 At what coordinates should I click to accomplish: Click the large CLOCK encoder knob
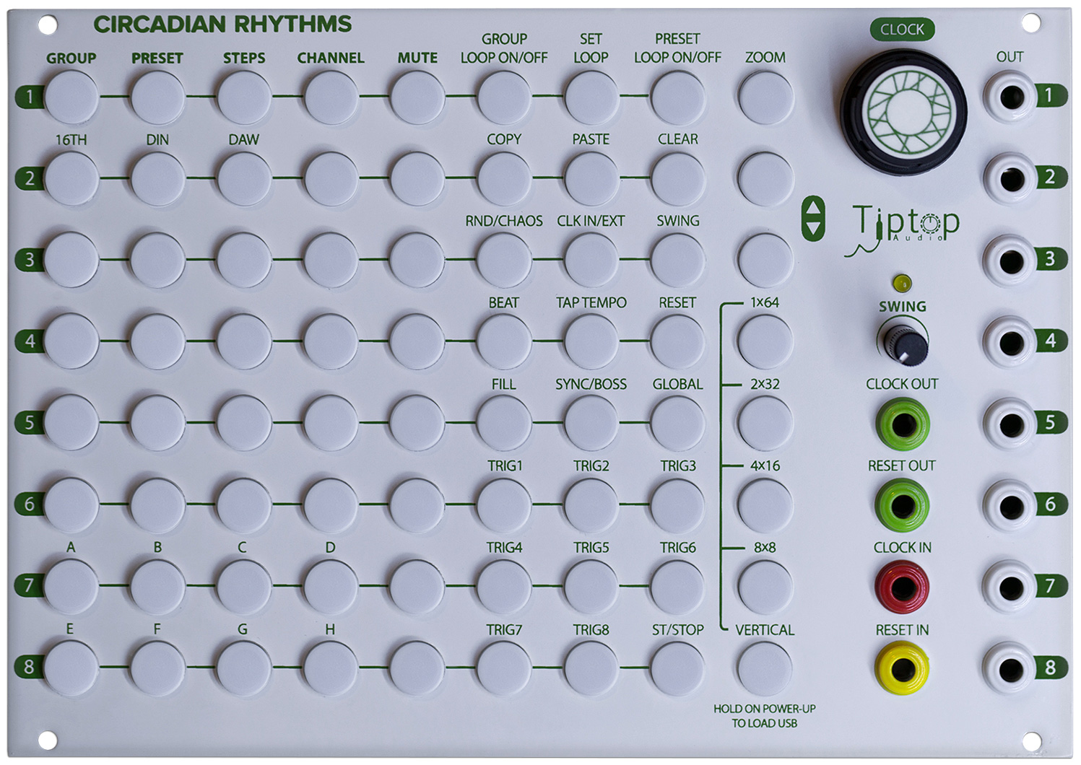(x=903, y=113)
